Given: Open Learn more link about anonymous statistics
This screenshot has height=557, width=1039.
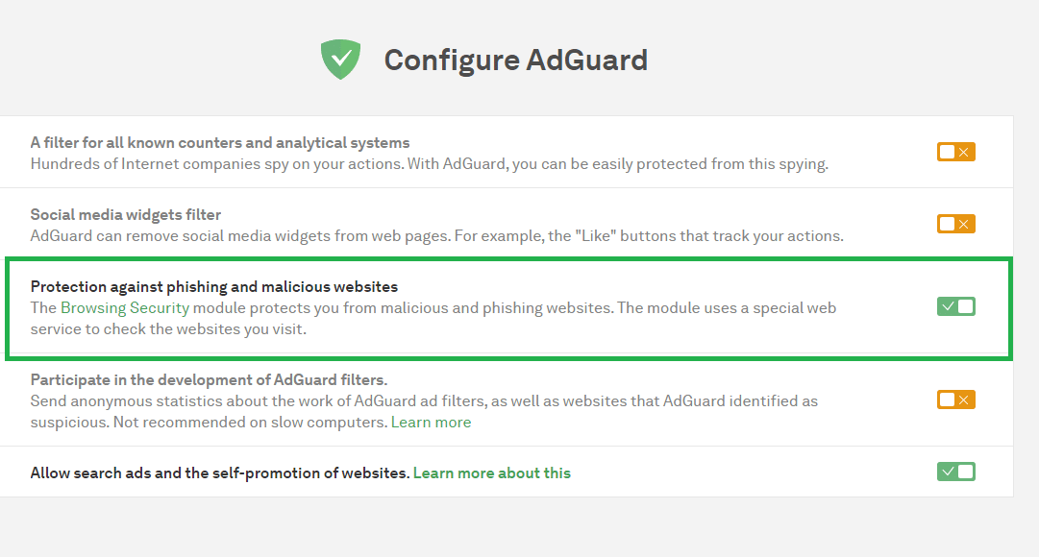Looking at the screenshot, I should (431, 422).
